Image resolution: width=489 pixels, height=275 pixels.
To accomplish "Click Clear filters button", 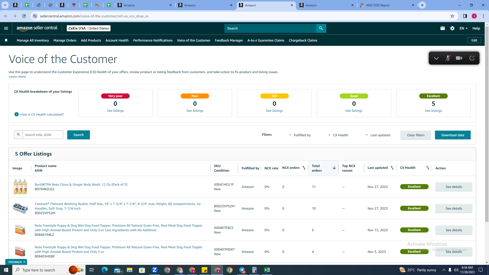I will click(x=416, y=135).
